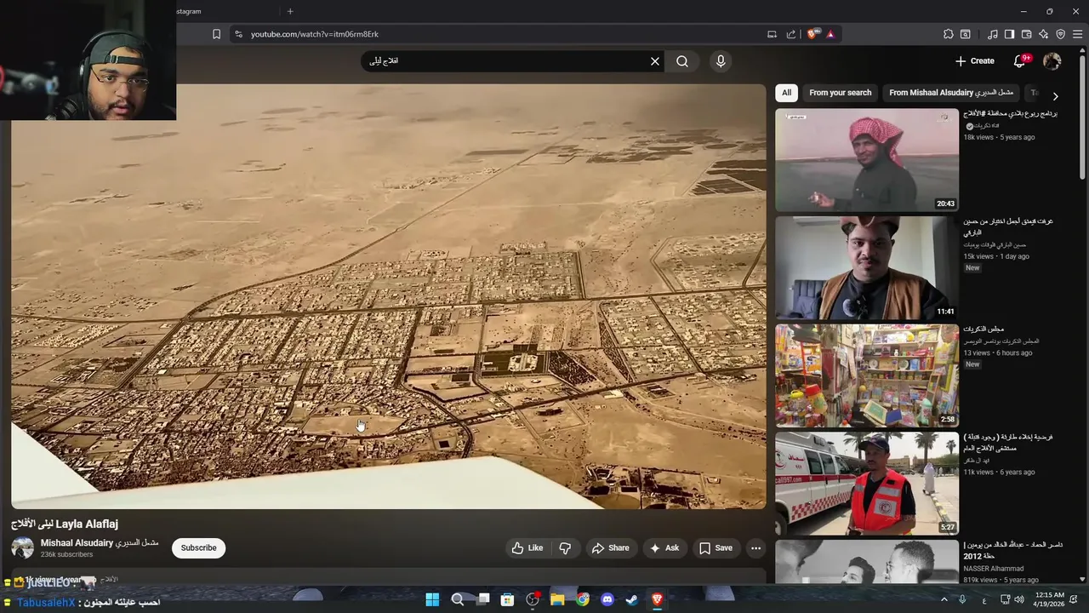The width and height of the screenshot is (1089, 613).
Task: Open the 11:41 recommended video thumbnail
Action: [x=867, y=268]
